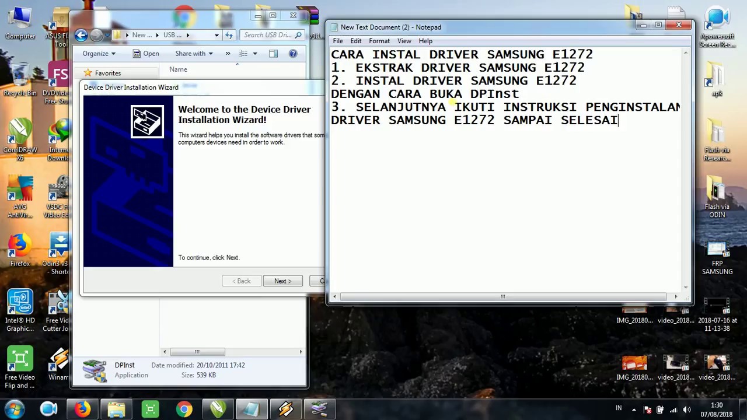Image resolution: width=747 pixels, height=420 pixels.
Task: Click the Notepad scroll right arrow
Action: [x=676, y=296]
